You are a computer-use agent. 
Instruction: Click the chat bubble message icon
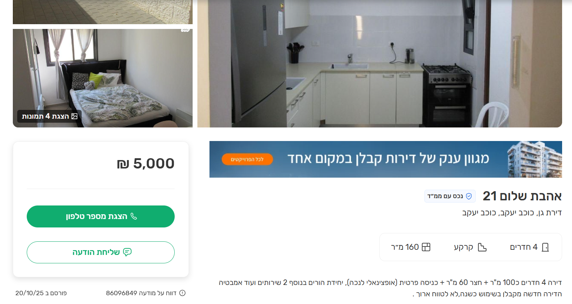tap(127, 252)
